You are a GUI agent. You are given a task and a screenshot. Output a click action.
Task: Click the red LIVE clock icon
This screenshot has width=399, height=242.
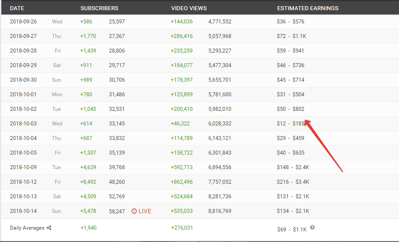(134, 211)
